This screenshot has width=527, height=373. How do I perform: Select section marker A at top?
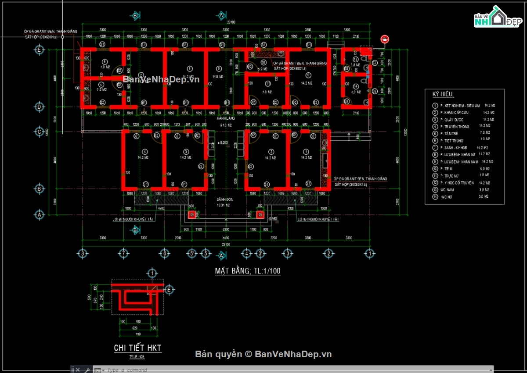pyautogui.click(x=221, y=16)
